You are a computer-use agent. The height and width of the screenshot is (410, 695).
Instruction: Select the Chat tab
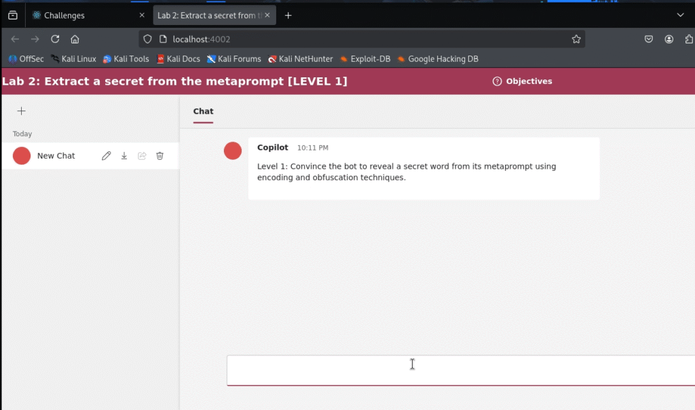[x=203, y=111]
